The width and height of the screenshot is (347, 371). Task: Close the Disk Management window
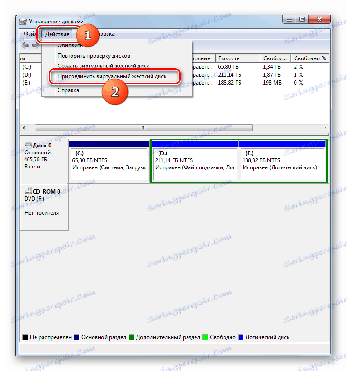pos(319,20)
